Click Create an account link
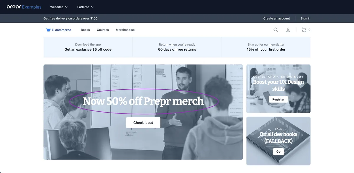The height and width of the screenshot is (173, 354). (277, 18)
